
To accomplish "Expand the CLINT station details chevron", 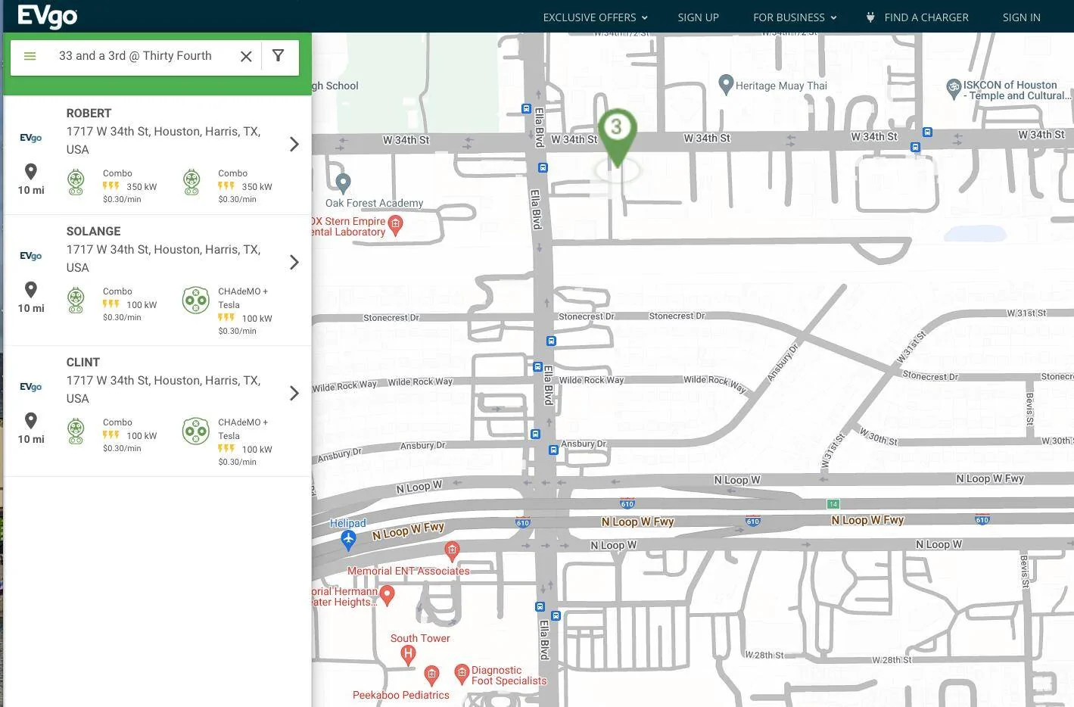I will tap(294, 393).
